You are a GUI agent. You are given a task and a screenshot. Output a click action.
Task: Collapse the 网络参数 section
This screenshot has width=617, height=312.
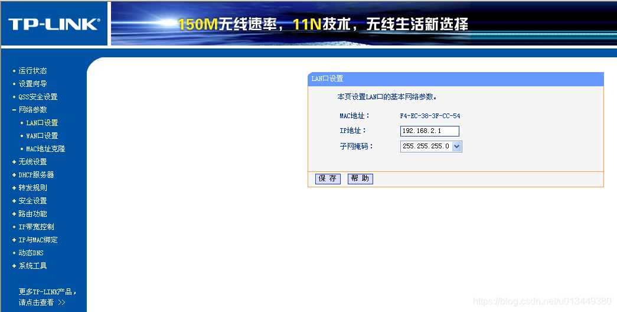pyautogui.click(x=32, y=110)
